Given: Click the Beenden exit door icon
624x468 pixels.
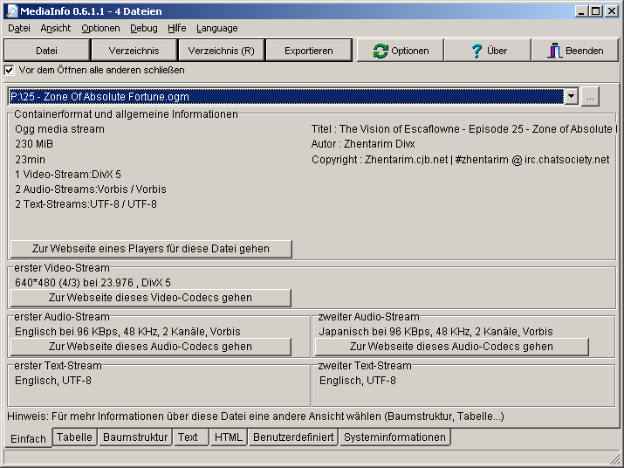Looking at the screenshot, I should coord(555,51).
